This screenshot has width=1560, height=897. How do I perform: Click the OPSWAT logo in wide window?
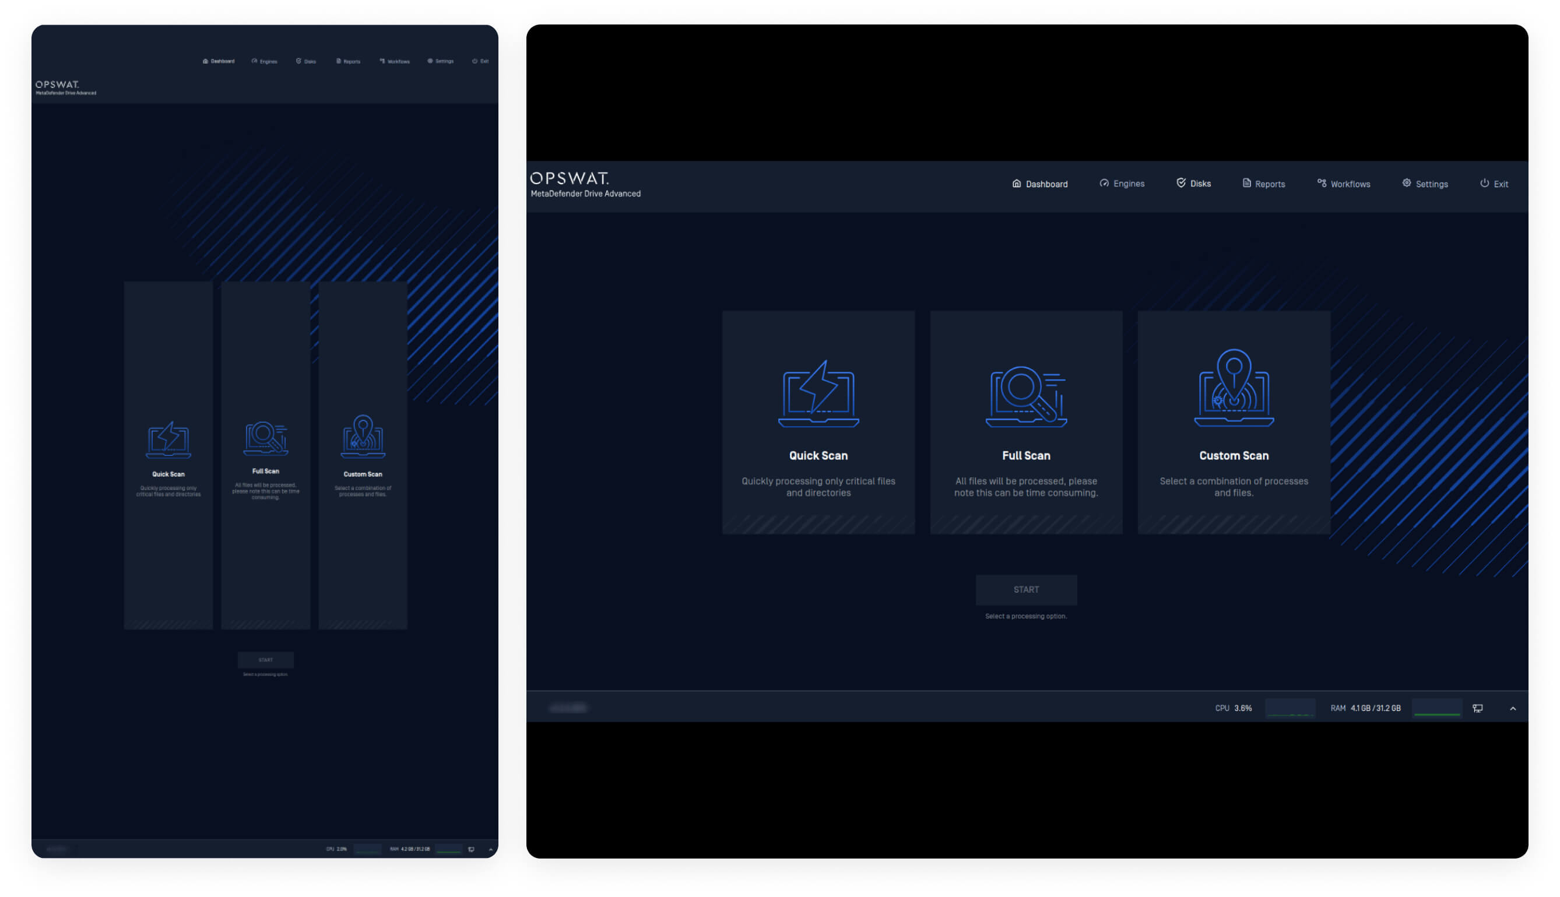point(570,179)
